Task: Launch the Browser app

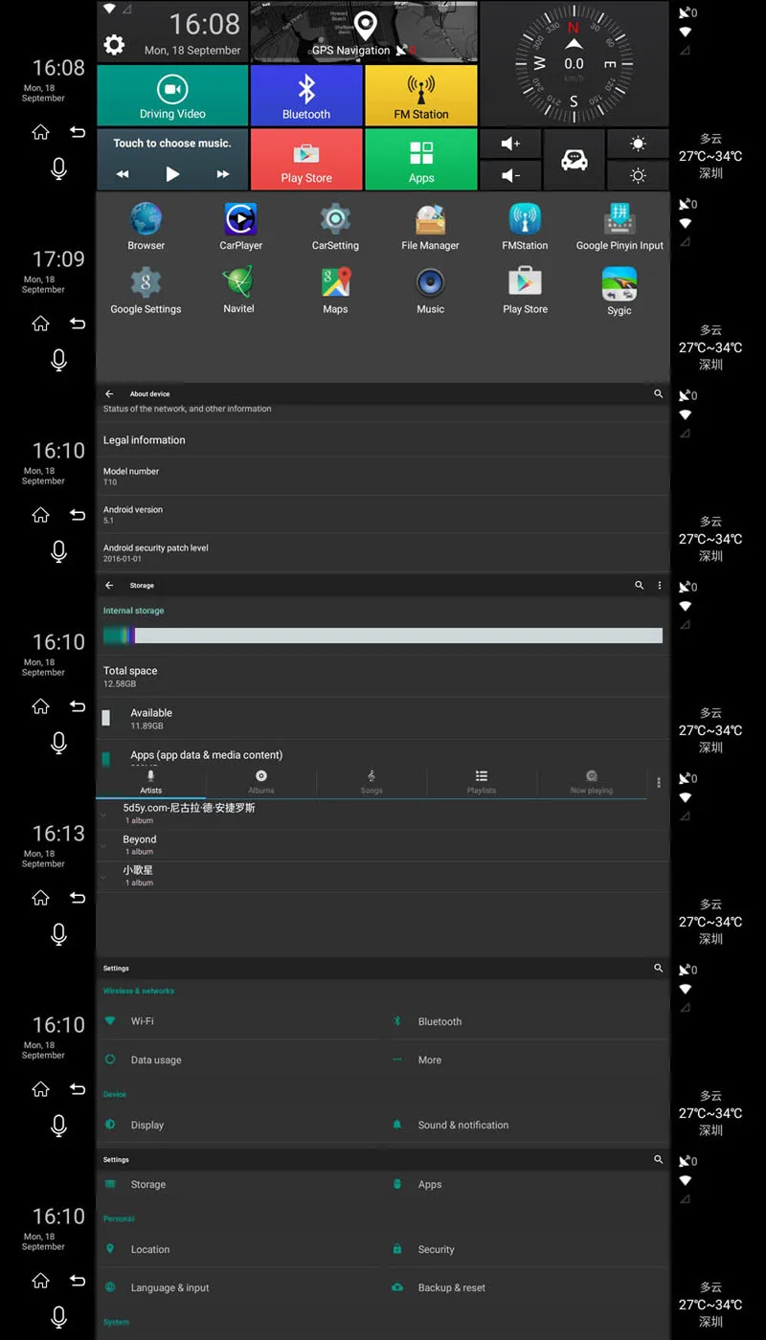Action: [x=146, y=226]
